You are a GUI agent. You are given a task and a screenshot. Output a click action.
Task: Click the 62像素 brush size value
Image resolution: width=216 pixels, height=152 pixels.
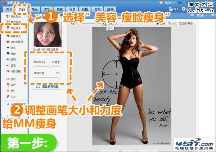click(x=56, y=62)
